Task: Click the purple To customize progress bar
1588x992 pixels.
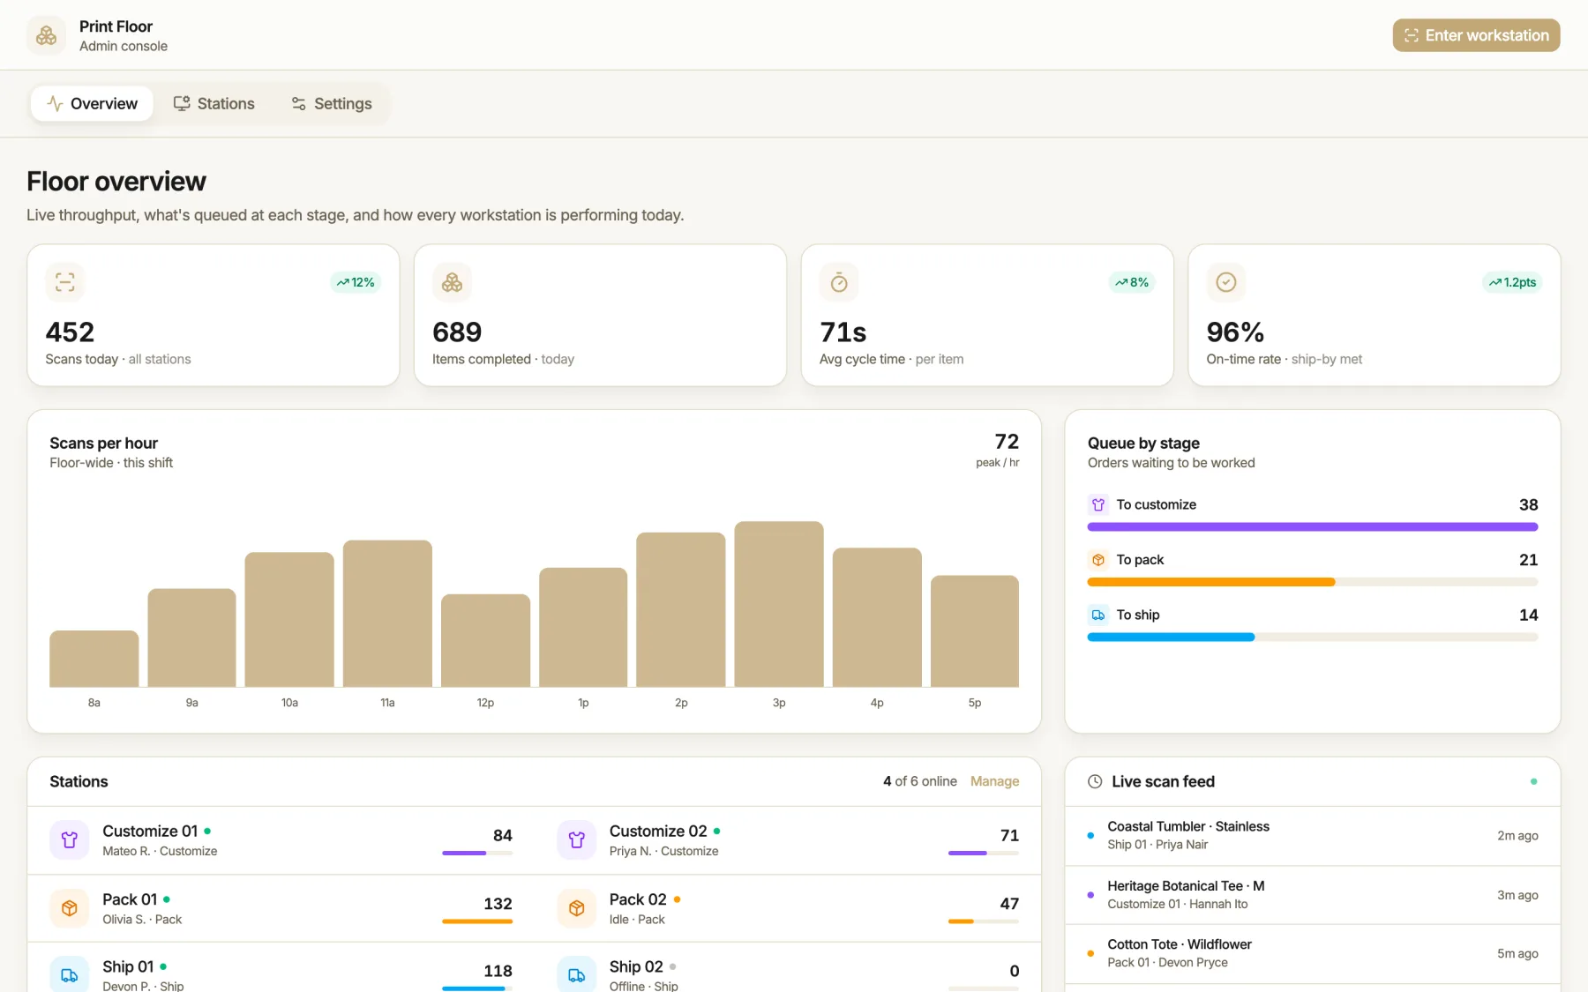Action: click(1313, 526)
